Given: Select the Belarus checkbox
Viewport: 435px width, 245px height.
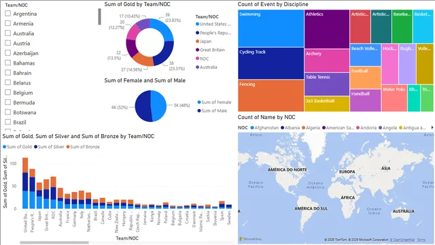Looking at the screenshot, I should click(x=8, y=82).
